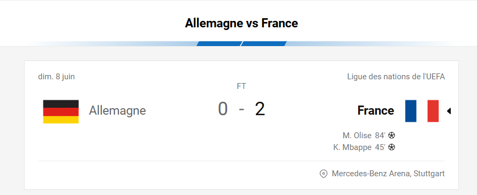Viewport: 477px width, 195px height.
Task: Click the France flag icon
Action: [x=422, y=111]
